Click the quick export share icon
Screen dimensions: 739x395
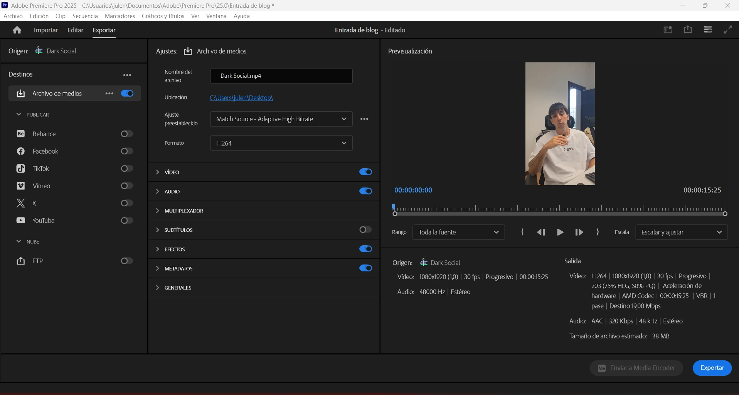point(688,30)
